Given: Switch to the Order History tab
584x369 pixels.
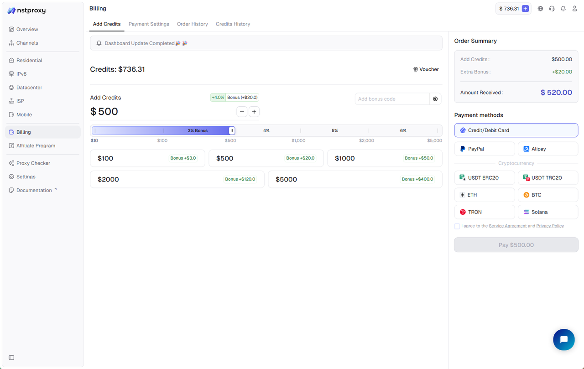Looking at the screenshot, I should (x=192, y=24).
